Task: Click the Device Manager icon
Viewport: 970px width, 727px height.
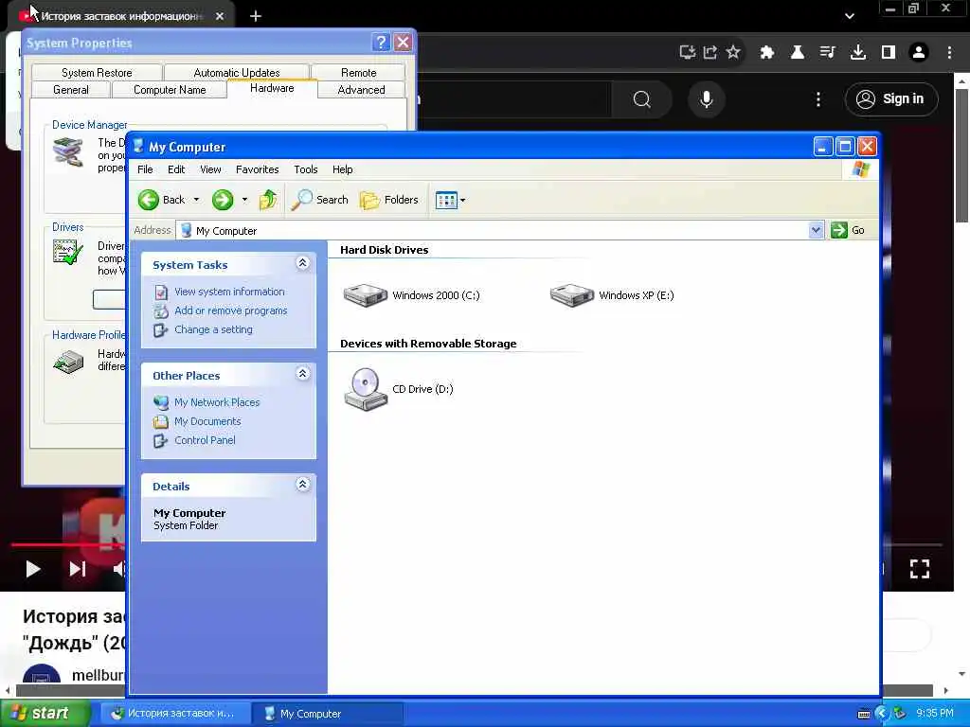Action: tap(68, 152)
